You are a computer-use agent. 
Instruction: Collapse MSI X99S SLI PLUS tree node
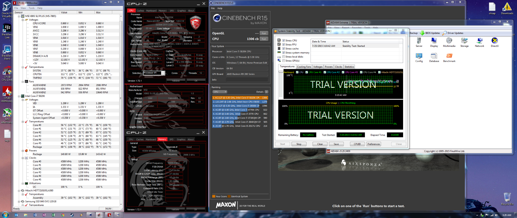tap(19, 16)
